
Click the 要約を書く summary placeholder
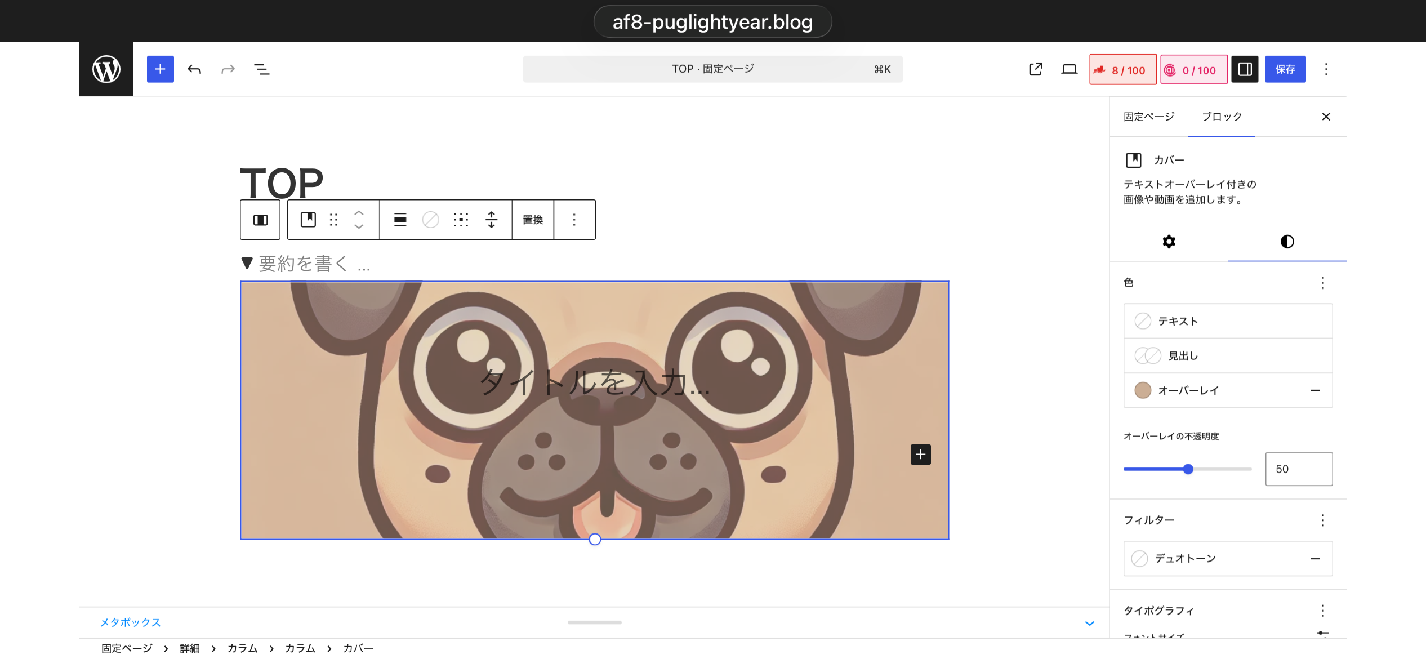[x=314, y=263]
